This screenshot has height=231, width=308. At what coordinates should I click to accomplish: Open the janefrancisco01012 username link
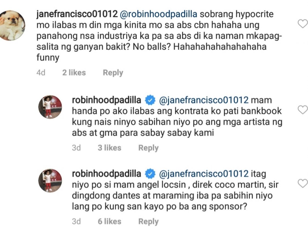[77, 14]
